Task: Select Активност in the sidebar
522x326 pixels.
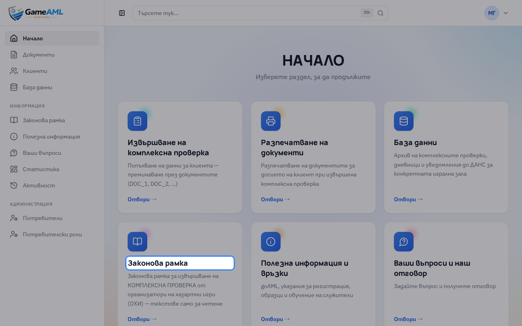Action: pos(52,185)
